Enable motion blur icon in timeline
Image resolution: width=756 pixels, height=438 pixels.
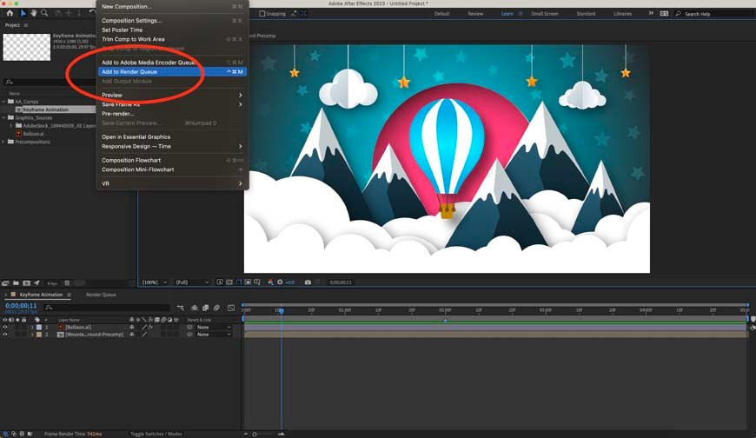pyautogui.click(x=216, y=308)
